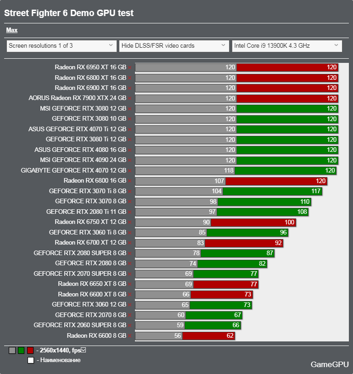Open the Screen resolutions 1 of 3 dropdown

[x=62, y=46]
